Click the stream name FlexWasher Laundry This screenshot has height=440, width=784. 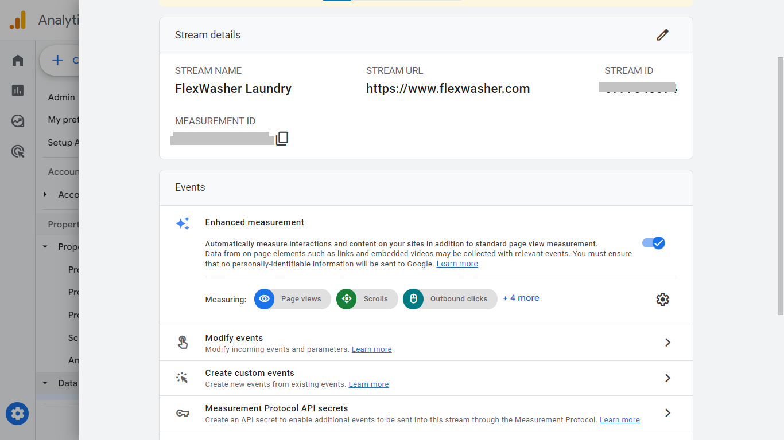pos(233,88)
